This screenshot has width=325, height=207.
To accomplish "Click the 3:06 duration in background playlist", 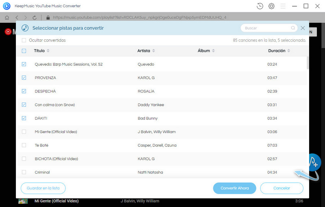I will [299, 201].
